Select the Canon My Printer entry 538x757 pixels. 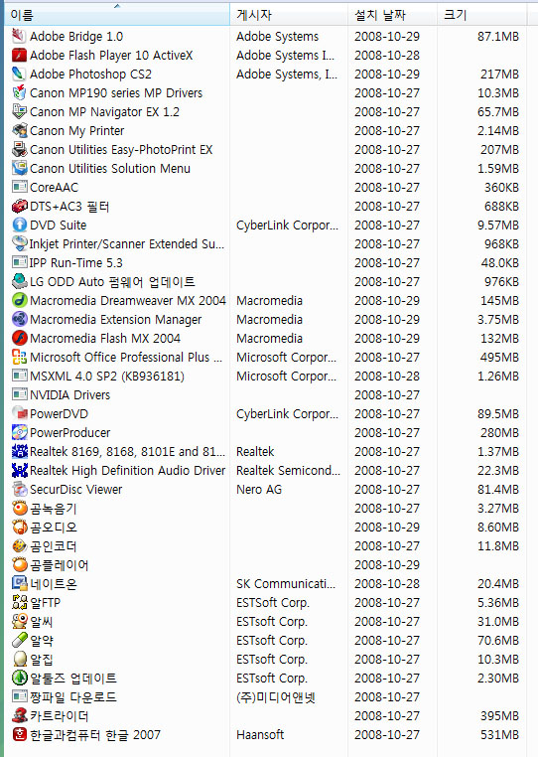point(265,131)
